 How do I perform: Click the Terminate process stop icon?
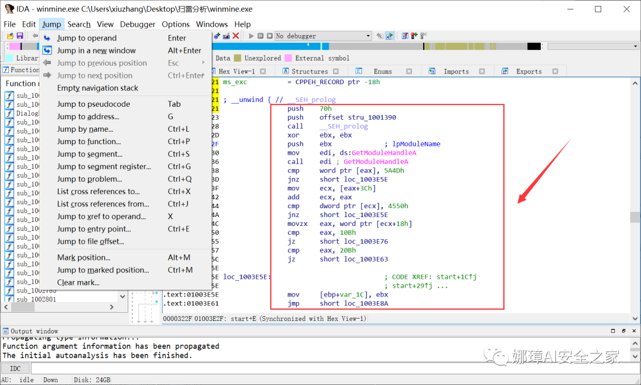(x=270, y=36)
